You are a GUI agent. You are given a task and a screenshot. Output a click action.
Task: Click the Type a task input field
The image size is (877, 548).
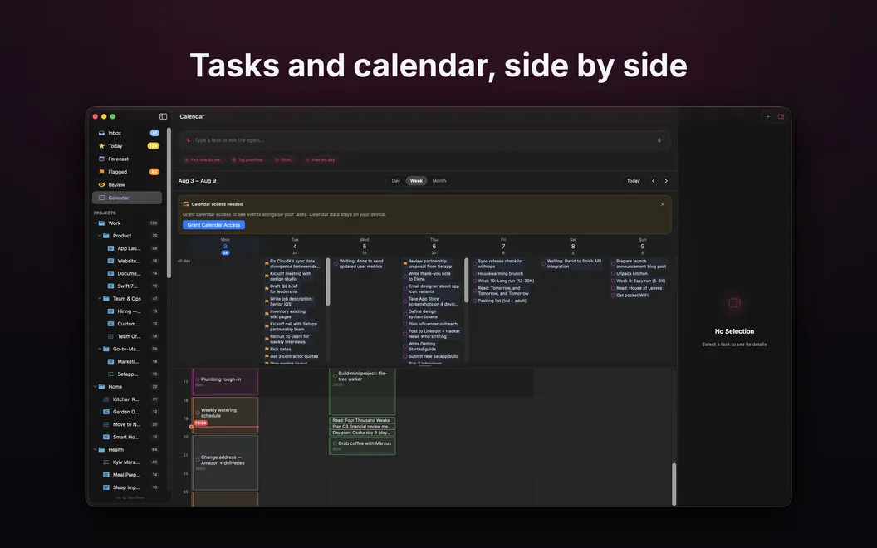tap(424, 140)
